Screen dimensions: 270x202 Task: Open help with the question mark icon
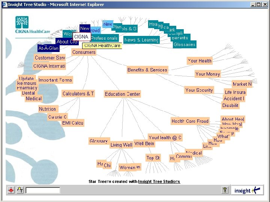pyautogui.click(x=225, y=190)
